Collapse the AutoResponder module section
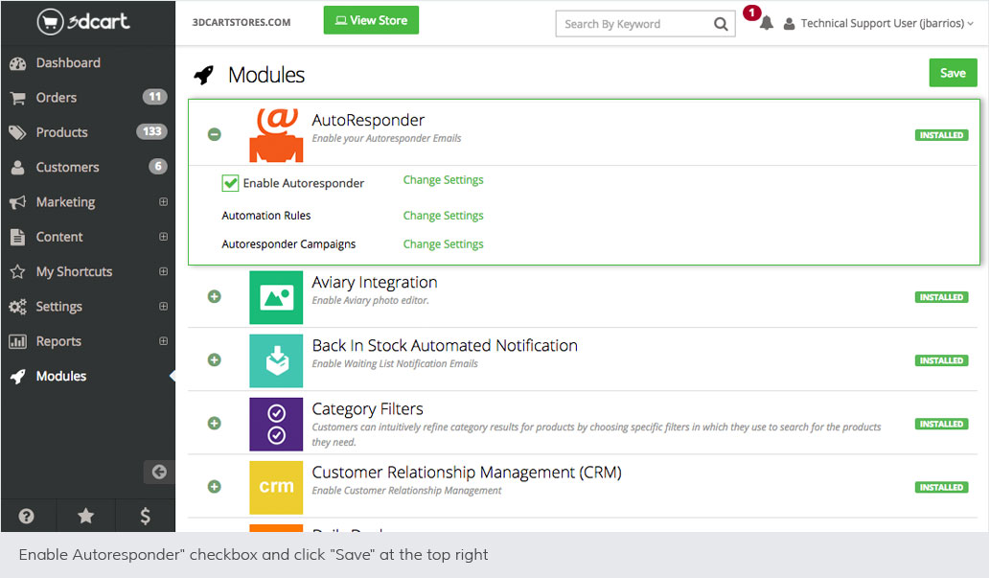 point(215,134)
